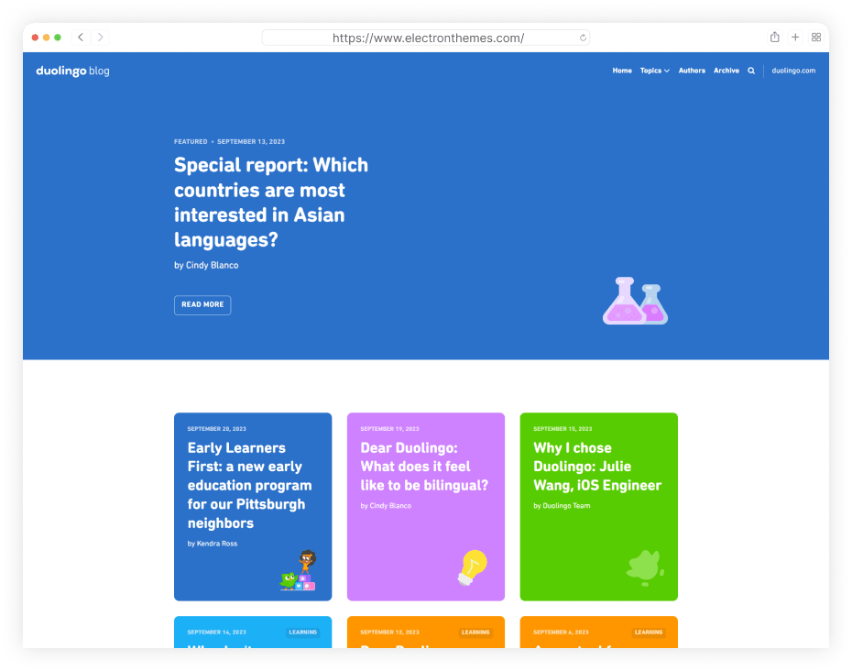The height and width of the screenshot is (671, 852).
Task: Click the science flasks illustration
Action: [x=635, y=302]
